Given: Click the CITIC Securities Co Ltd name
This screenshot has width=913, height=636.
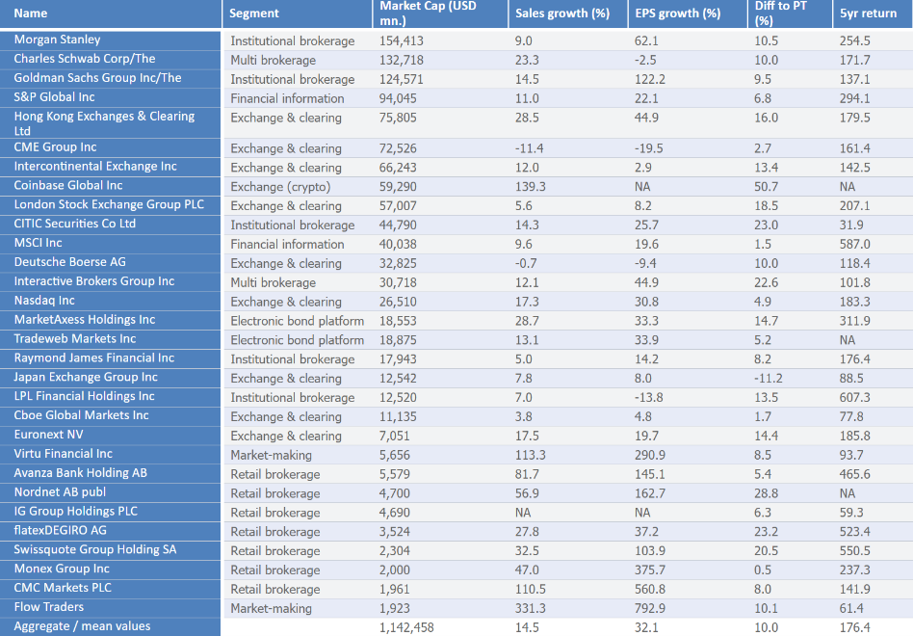Looking at the screenshot, I should point(74,225).
